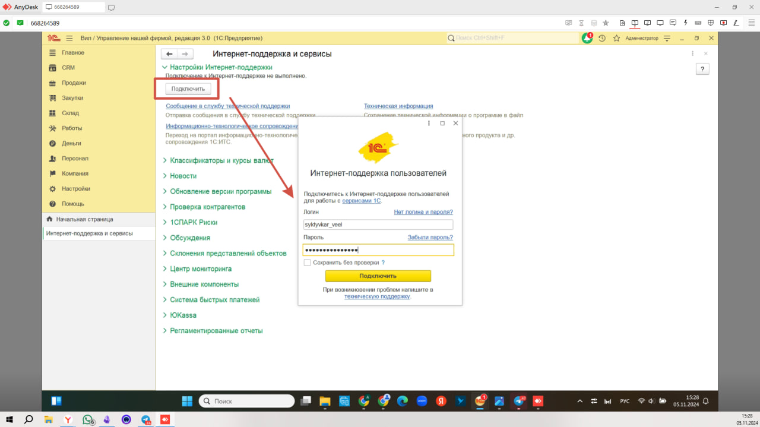The height and width of the screenshot is (427, 760).
Task: Open AnyDesk file transfer icon
Action: [622, 23]
